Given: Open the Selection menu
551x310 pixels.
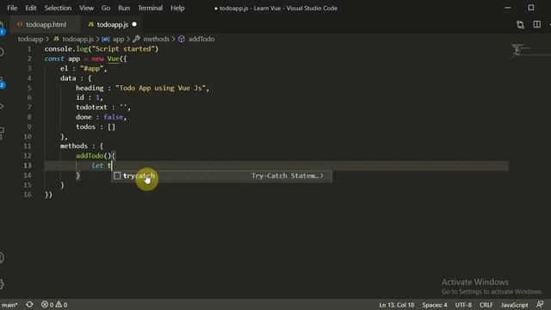Looking at the screenshot, I should point(58,8).
